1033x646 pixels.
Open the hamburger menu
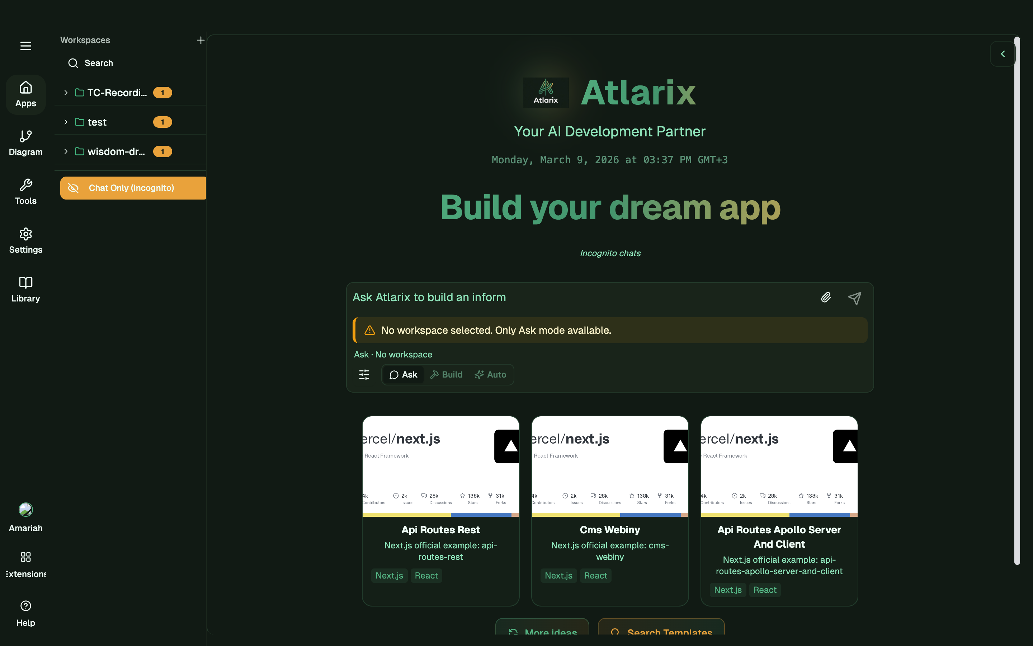point(25,46)
